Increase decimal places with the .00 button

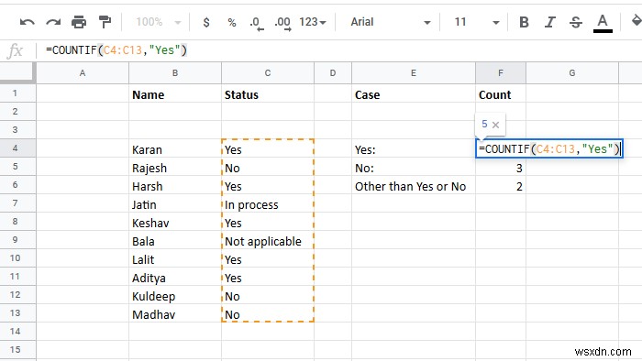[x=282, y=23]
